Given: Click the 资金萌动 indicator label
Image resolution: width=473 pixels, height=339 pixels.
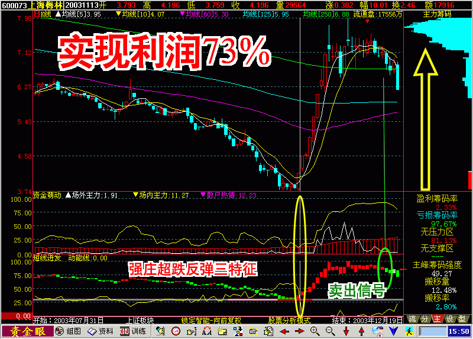Looking at the screenshot, I should pyautogui.click(x=47, y=195).
